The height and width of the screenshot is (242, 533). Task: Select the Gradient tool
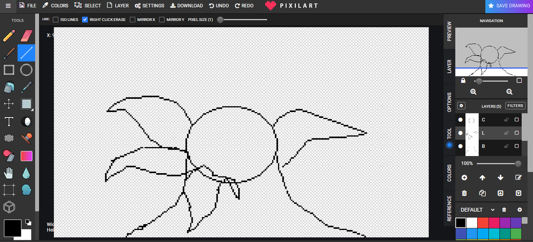coord(26,156)
